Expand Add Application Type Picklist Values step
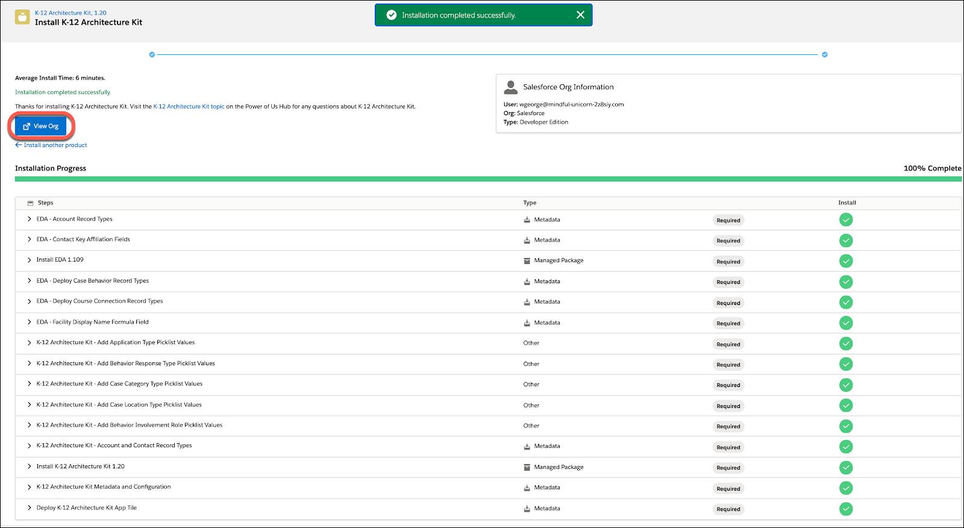 (x=29, y=343)
